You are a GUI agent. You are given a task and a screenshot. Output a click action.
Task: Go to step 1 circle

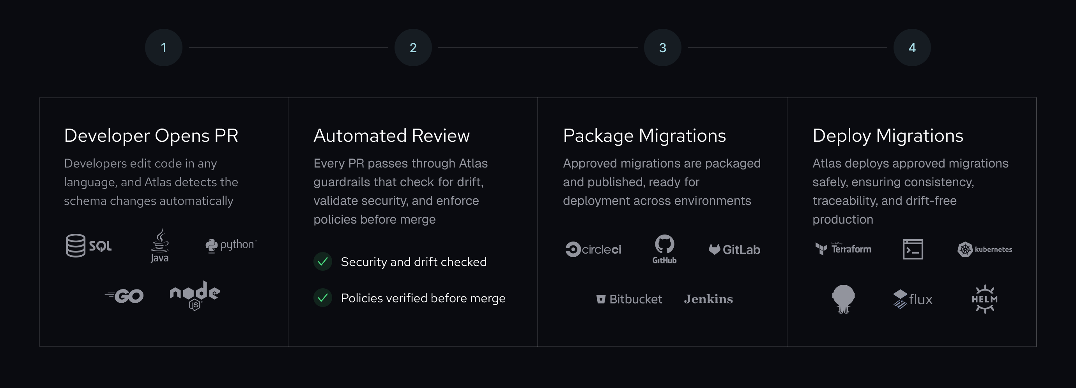(164, 48)
